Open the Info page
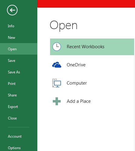135x151 pixels. (x=19, y=26)
